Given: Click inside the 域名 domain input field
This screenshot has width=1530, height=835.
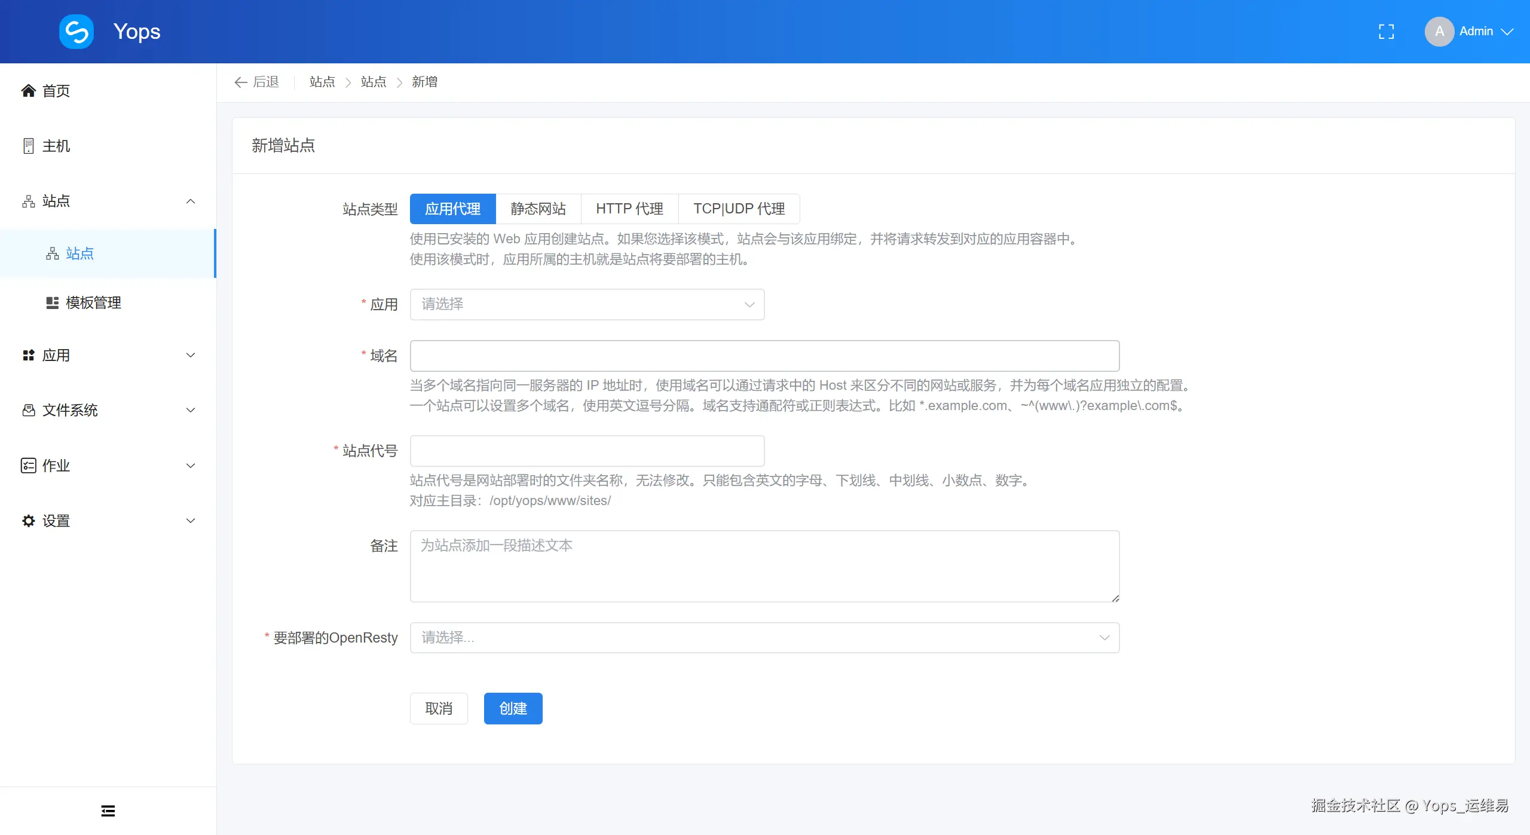Looking at the screenshot, I should pos(764,356).
